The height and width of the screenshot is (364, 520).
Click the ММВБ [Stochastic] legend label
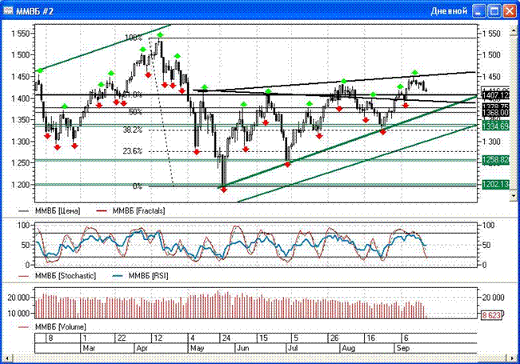(67, 276)
